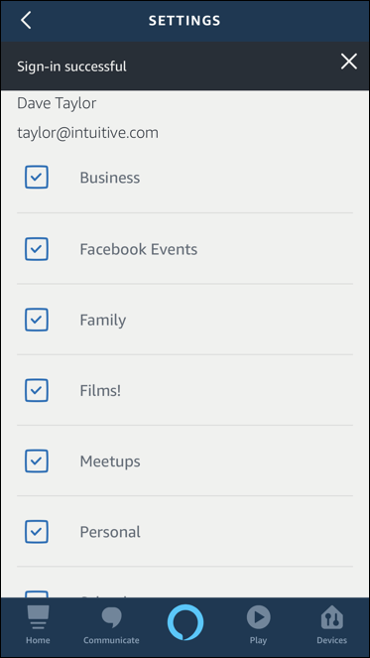Select the Facebook Events label
370x658 pixels.
[139, 249]
